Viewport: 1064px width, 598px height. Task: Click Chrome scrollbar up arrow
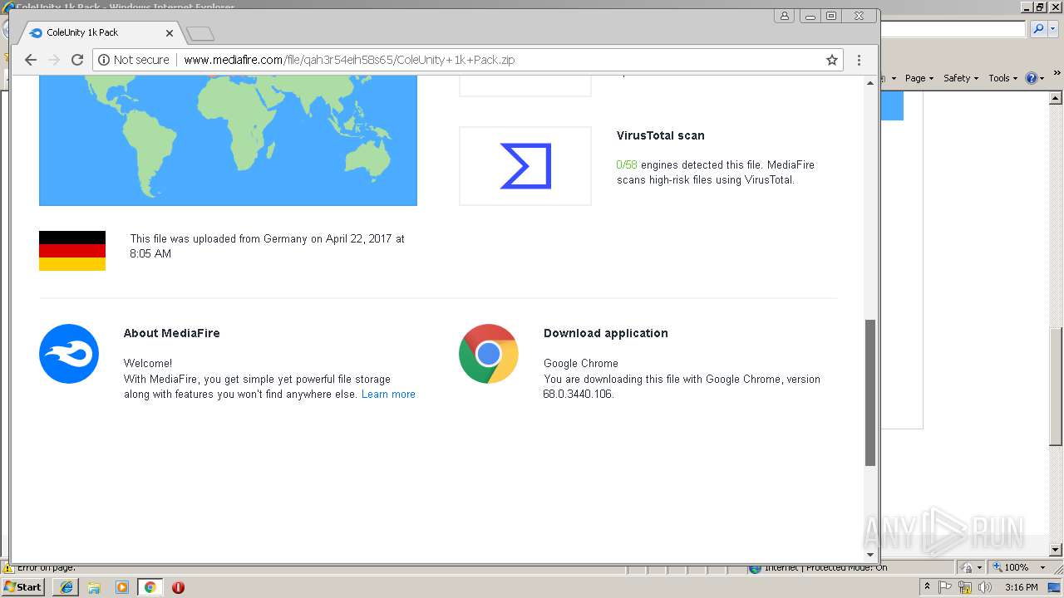pyautogui.click(x=870, y=82)
